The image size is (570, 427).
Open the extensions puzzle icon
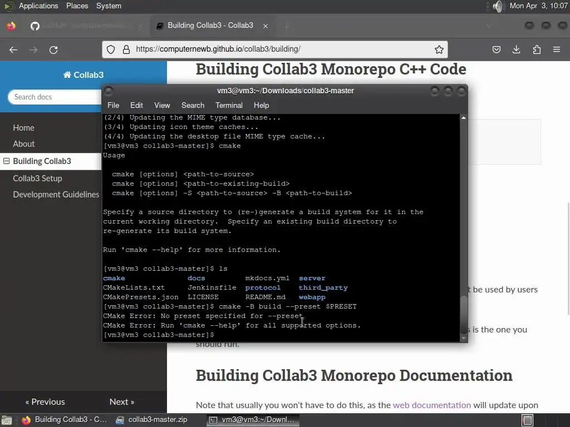pos(537,49)
